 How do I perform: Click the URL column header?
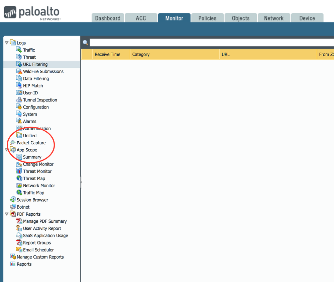268,54
